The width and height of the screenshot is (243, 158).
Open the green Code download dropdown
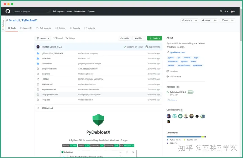[x=155, y=38]
